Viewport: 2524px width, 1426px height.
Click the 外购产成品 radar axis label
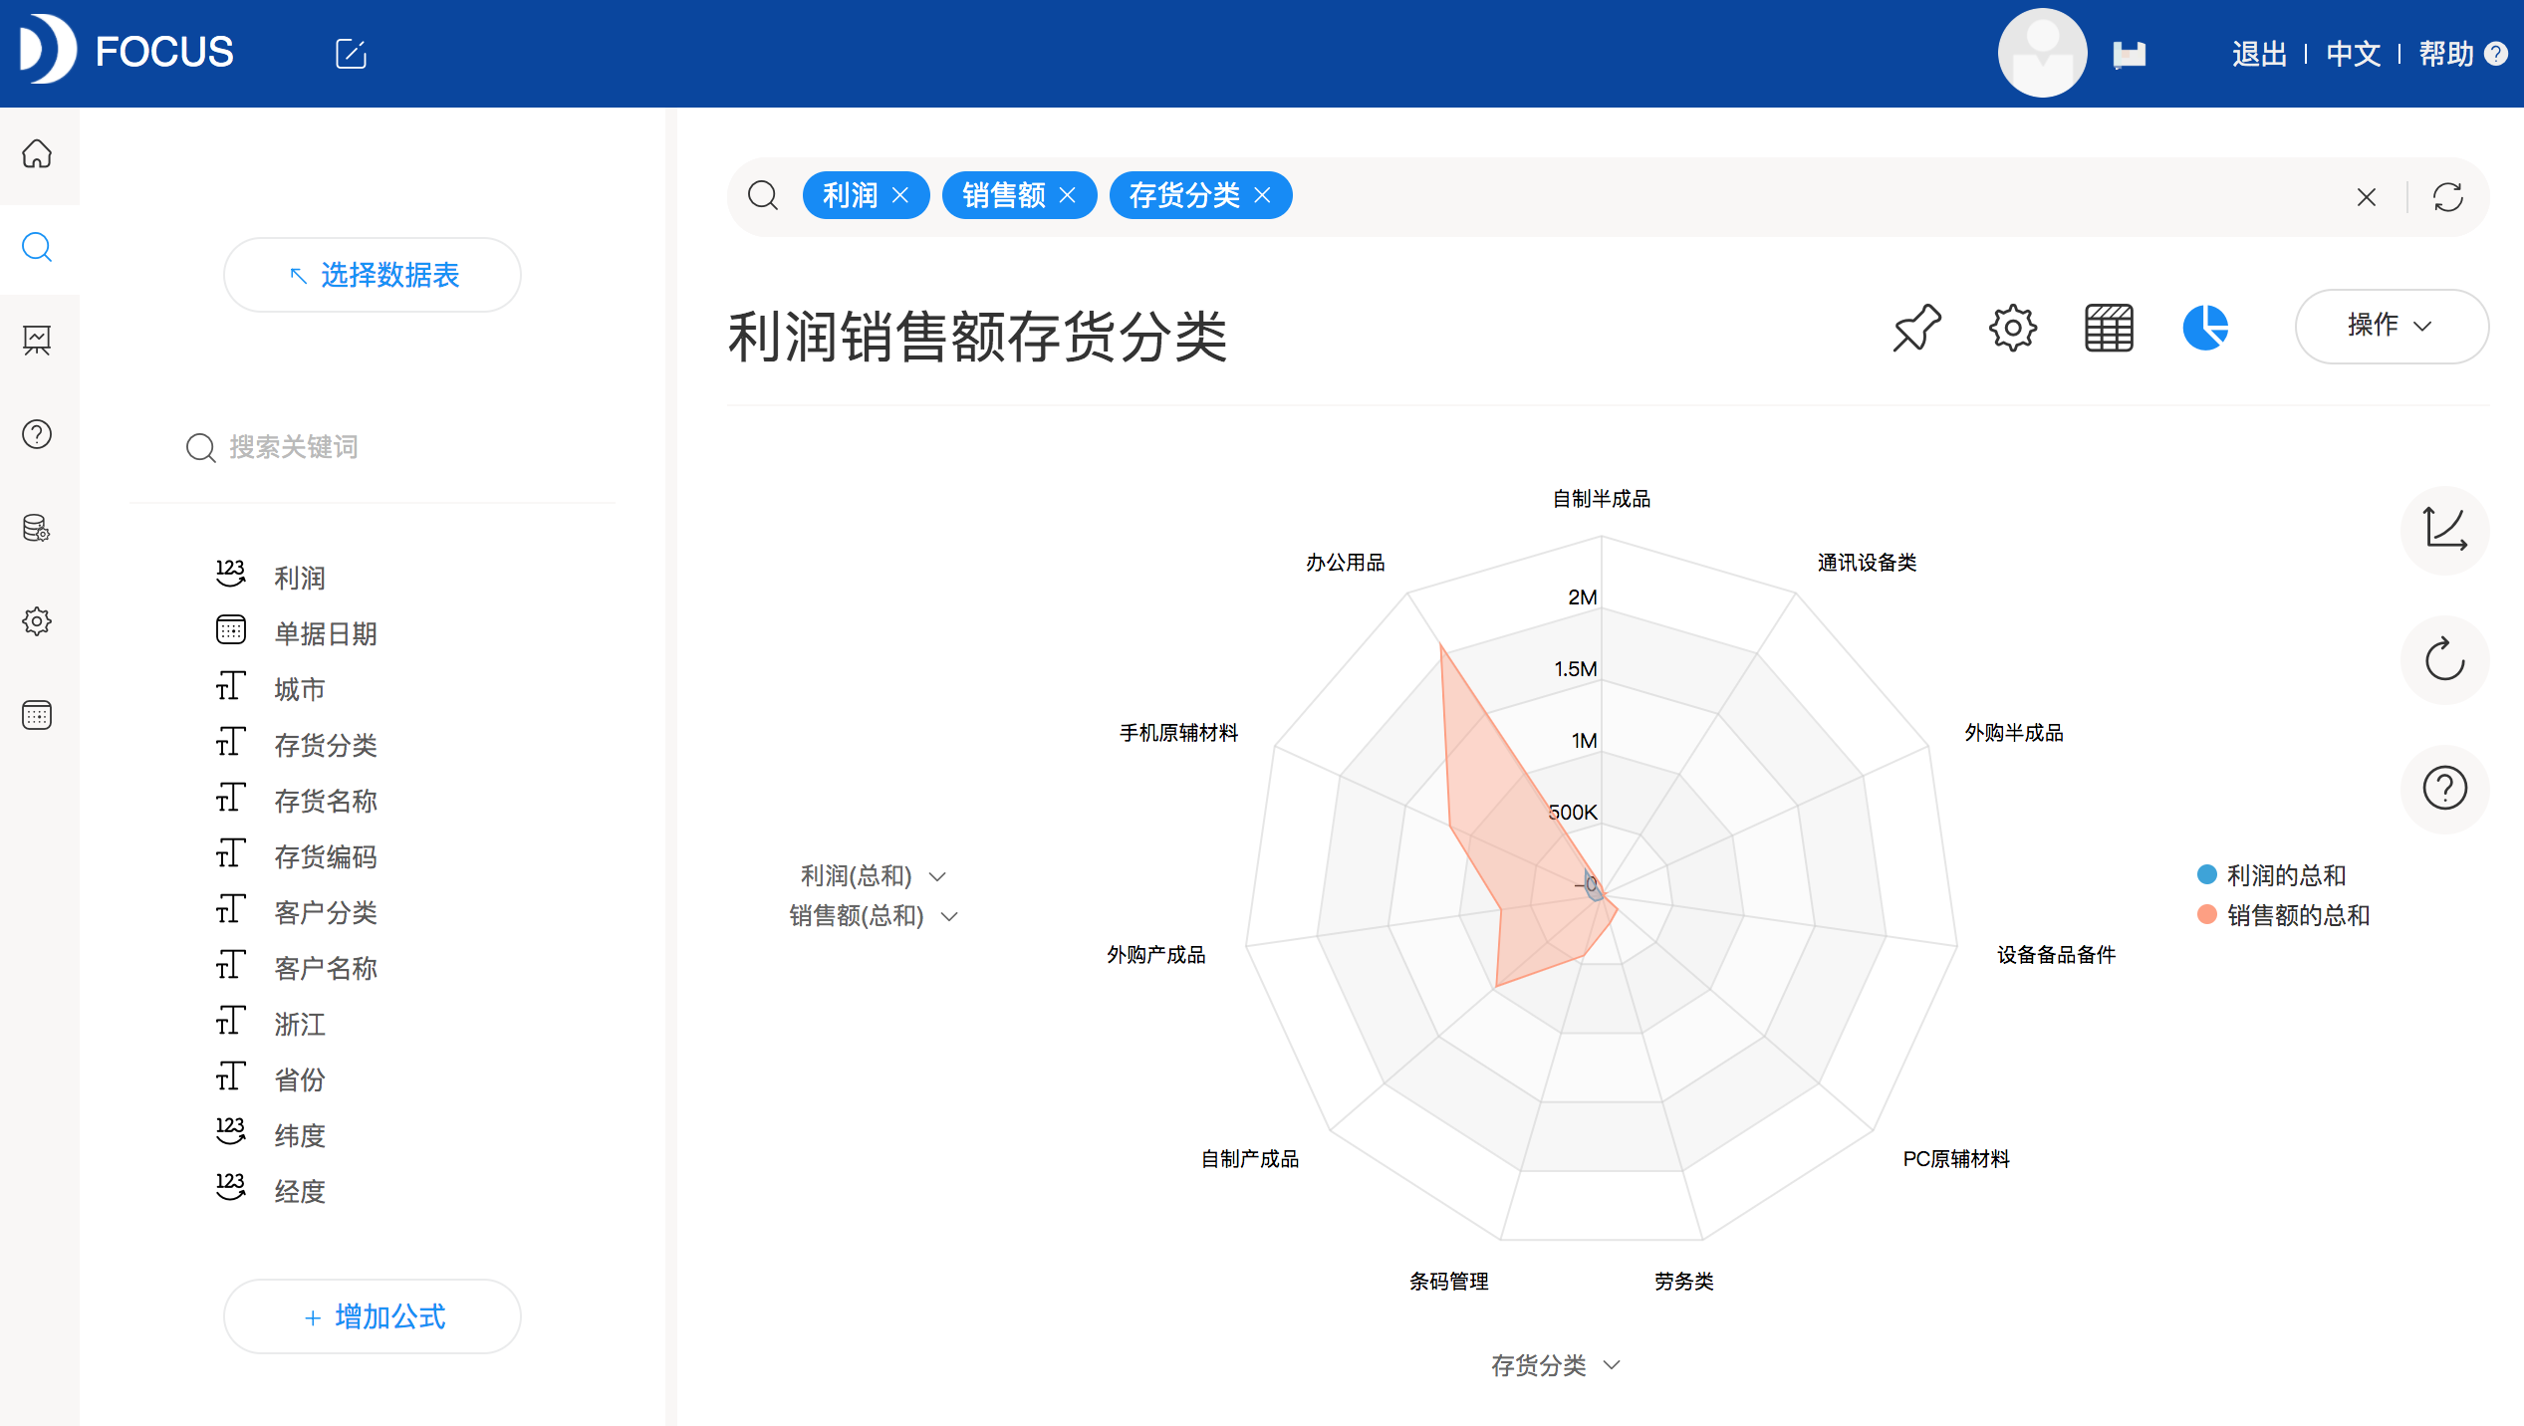coord(1156,955)
